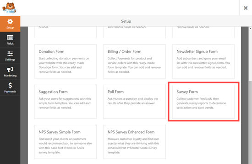Choose the NPS Survey Enhanced Form template

pos(134,142)
